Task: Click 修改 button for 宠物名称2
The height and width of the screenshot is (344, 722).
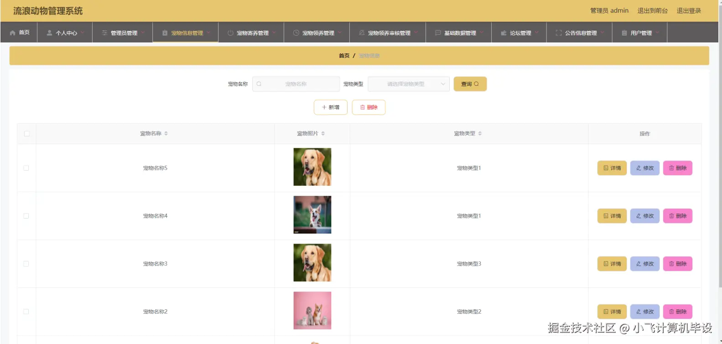Action: pos(645,312)
